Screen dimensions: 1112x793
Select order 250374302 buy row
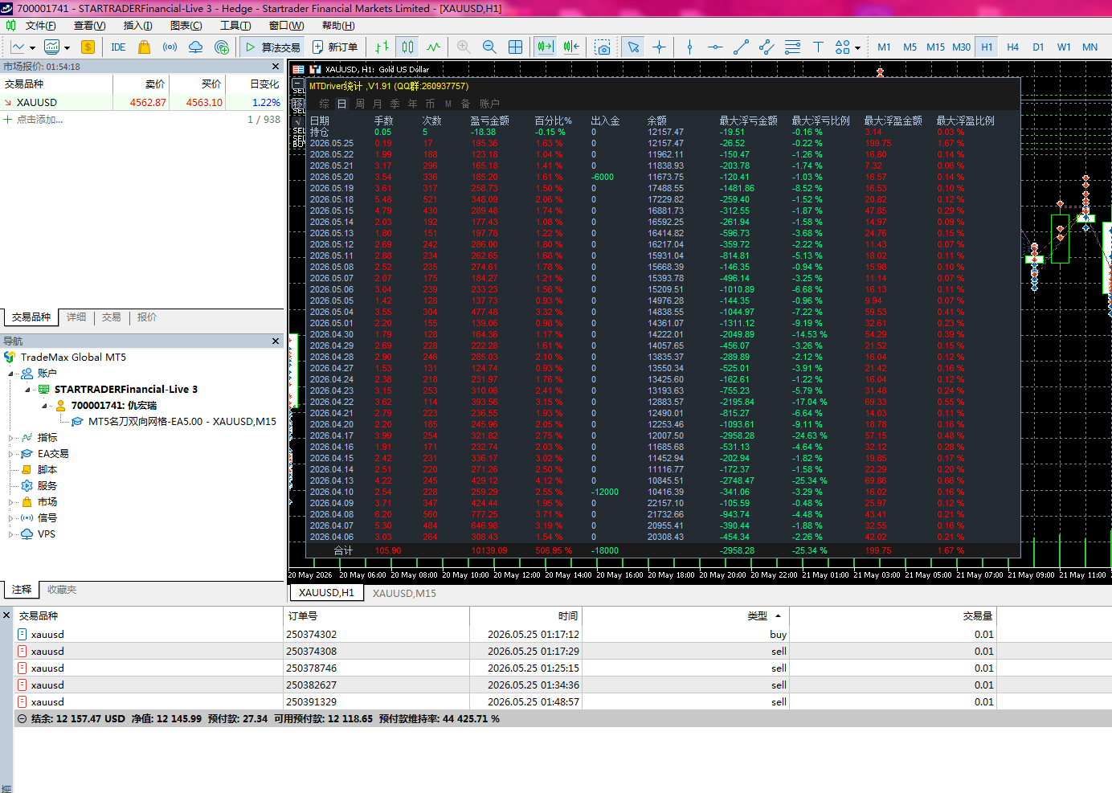point(562,635)
